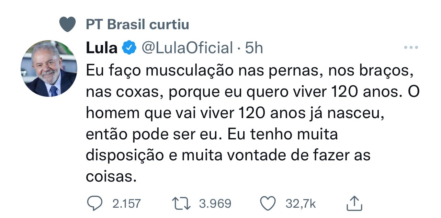Like the tweet with the heart outline icon
The height and width of the screenshot is (218, 441).
click(x=269, y=204)
